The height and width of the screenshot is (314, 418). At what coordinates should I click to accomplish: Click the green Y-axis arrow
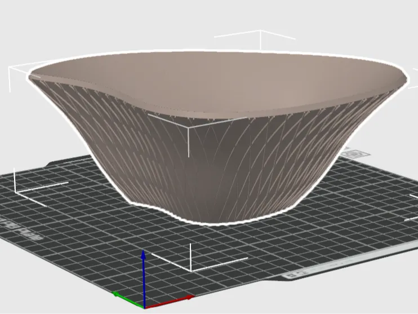[x=128, y=300]
